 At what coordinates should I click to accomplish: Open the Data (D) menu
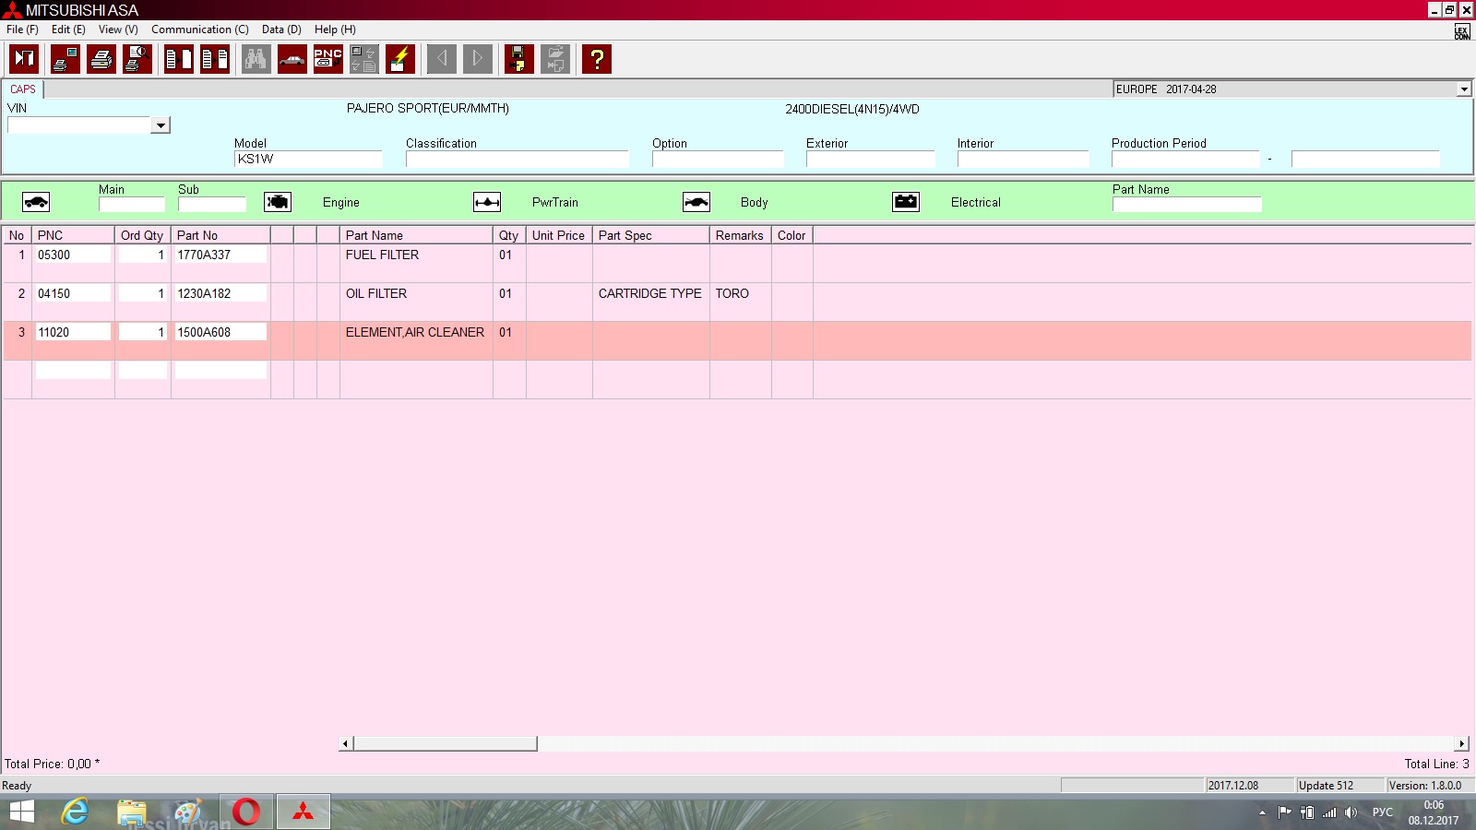click(281, 30)
